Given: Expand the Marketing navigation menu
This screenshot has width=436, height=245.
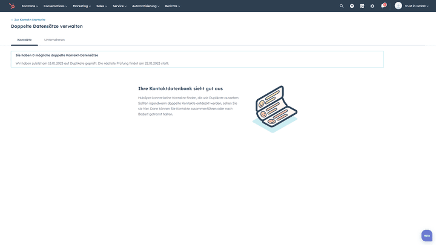Looking at the screenshot, I should (82, 6).
